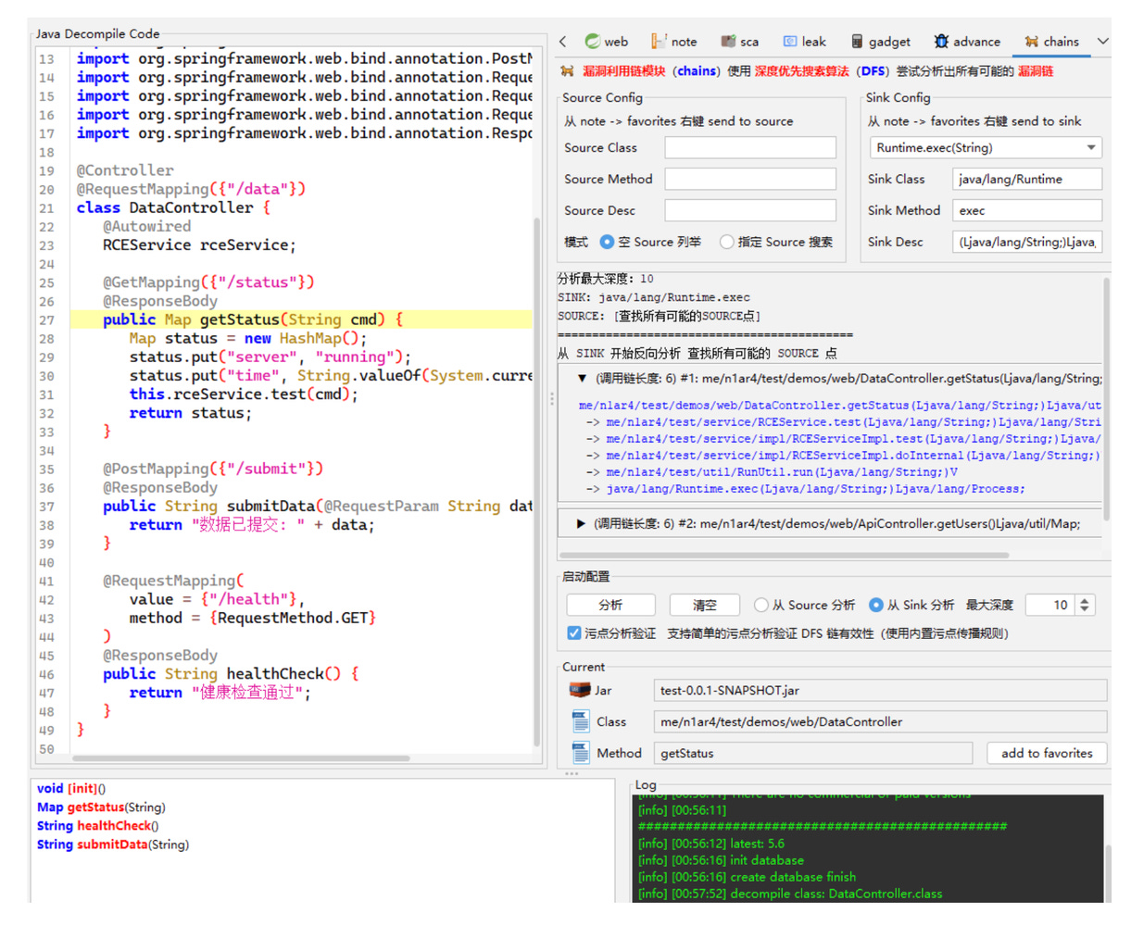Expand call chain #2 ApiController.getUsers
Image resolution: width=1131 pixels, height=926 pixels.
(x=581, y=524)
